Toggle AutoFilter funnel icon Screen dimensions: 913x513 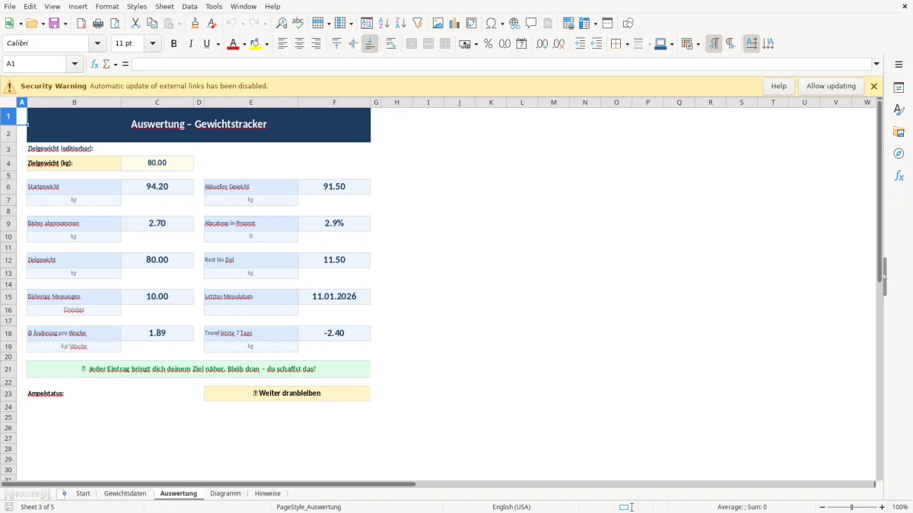click(x=417, y=24)
